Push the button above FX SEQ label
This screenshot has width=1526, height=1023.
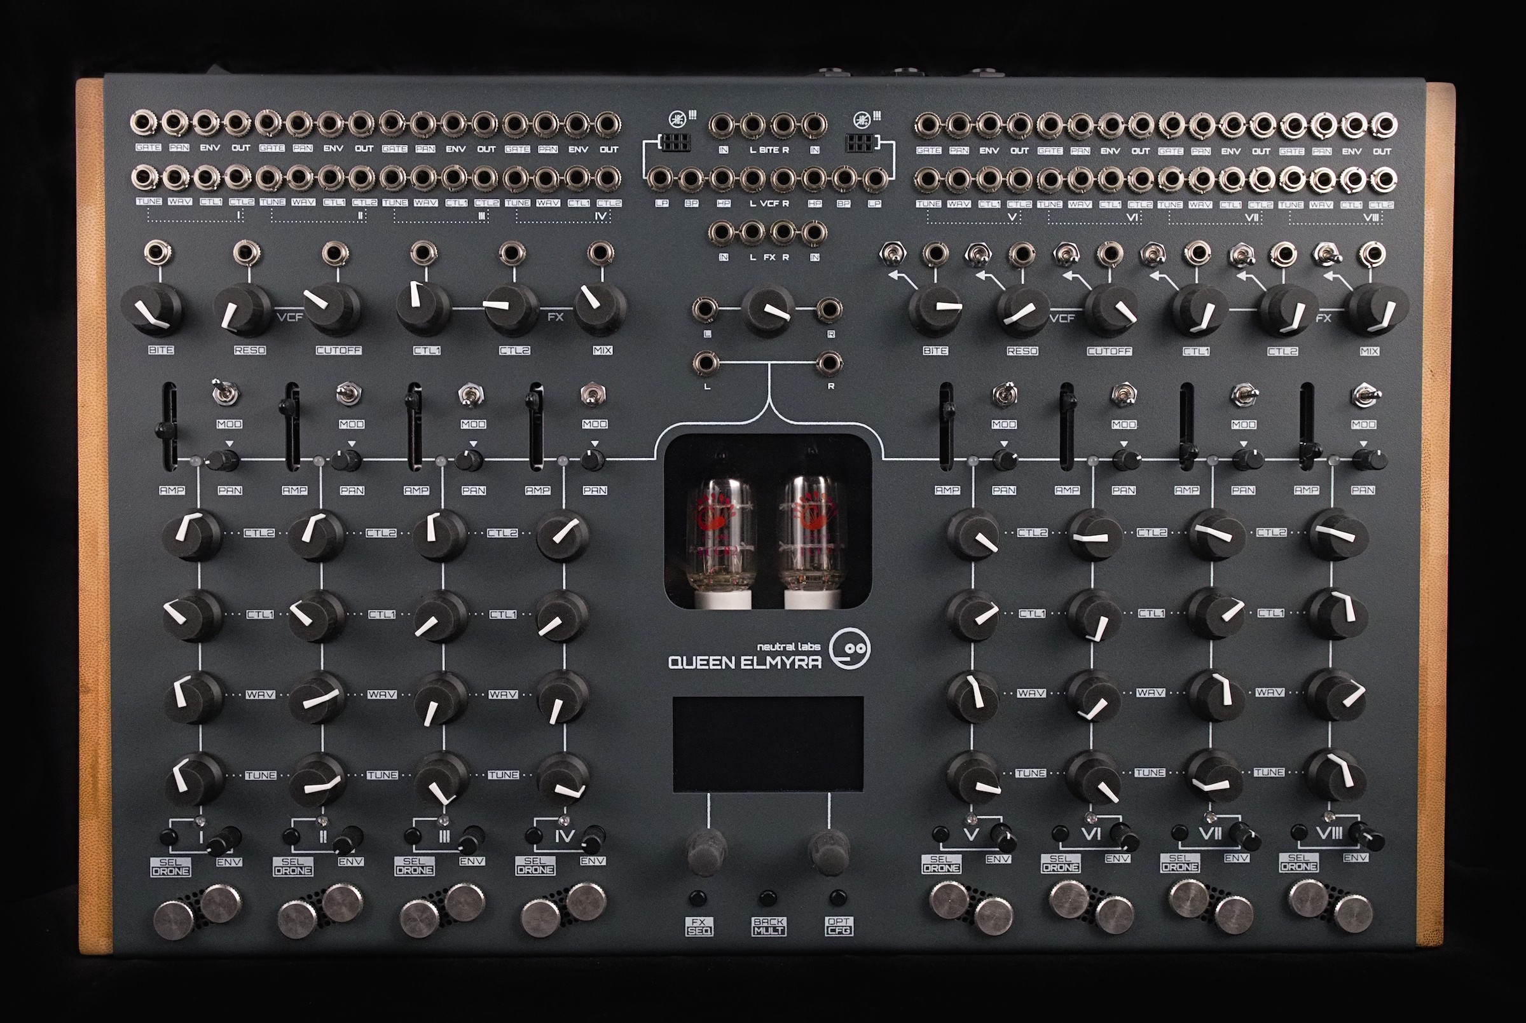coord(699,896)
